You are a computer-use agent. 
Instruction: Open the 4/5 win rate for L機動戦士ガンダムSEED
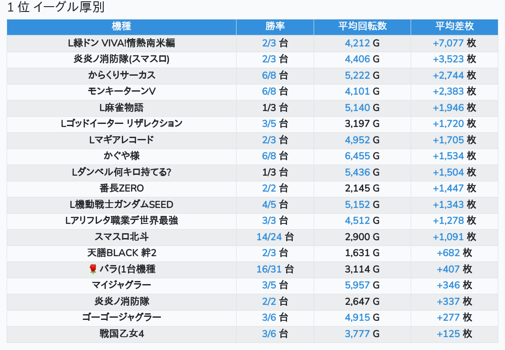269,204
